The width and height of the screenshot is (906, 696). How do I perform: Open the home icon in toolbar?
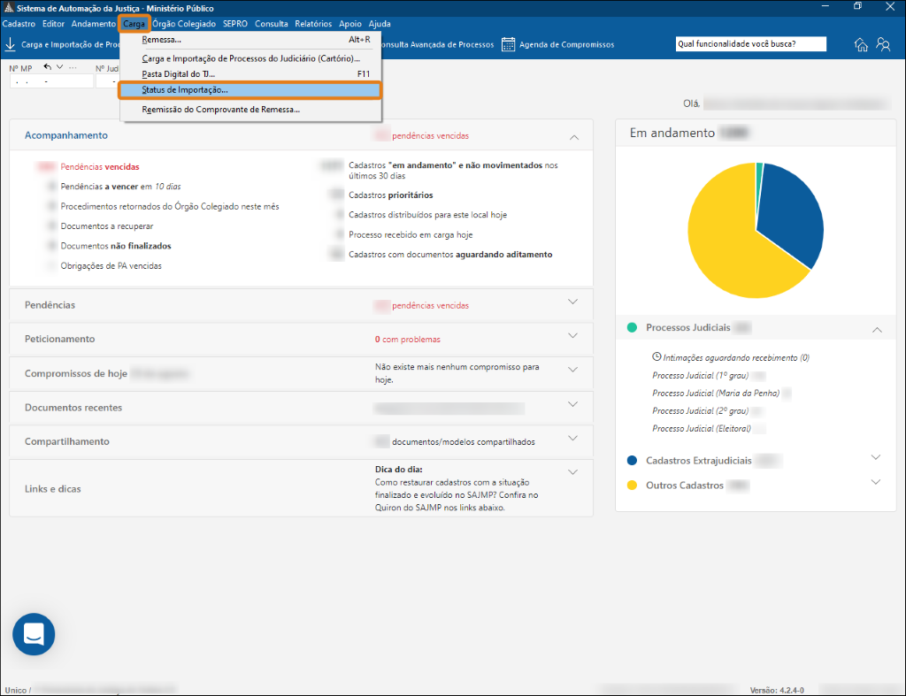click(861, 45)
